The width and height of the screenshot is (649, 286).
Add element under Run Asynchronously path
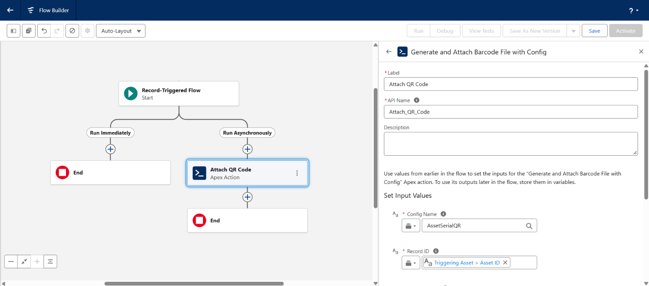[247, 149]
